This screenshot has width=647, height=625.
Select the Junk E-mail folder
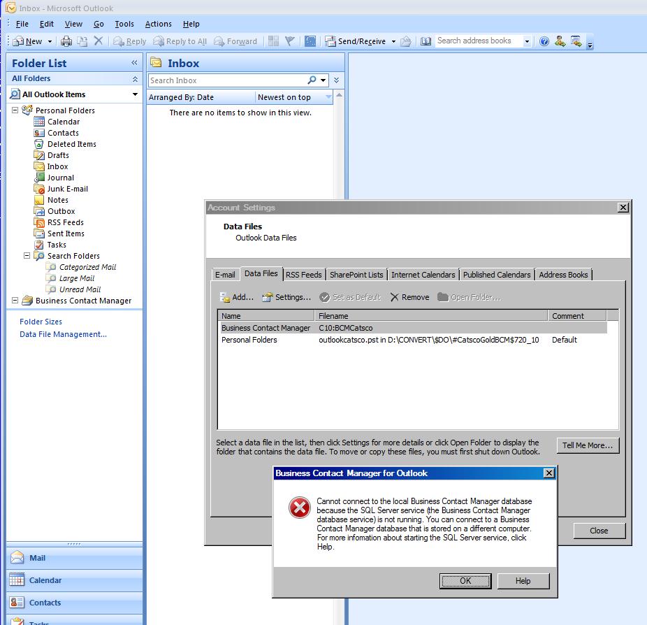pos(67,189)
